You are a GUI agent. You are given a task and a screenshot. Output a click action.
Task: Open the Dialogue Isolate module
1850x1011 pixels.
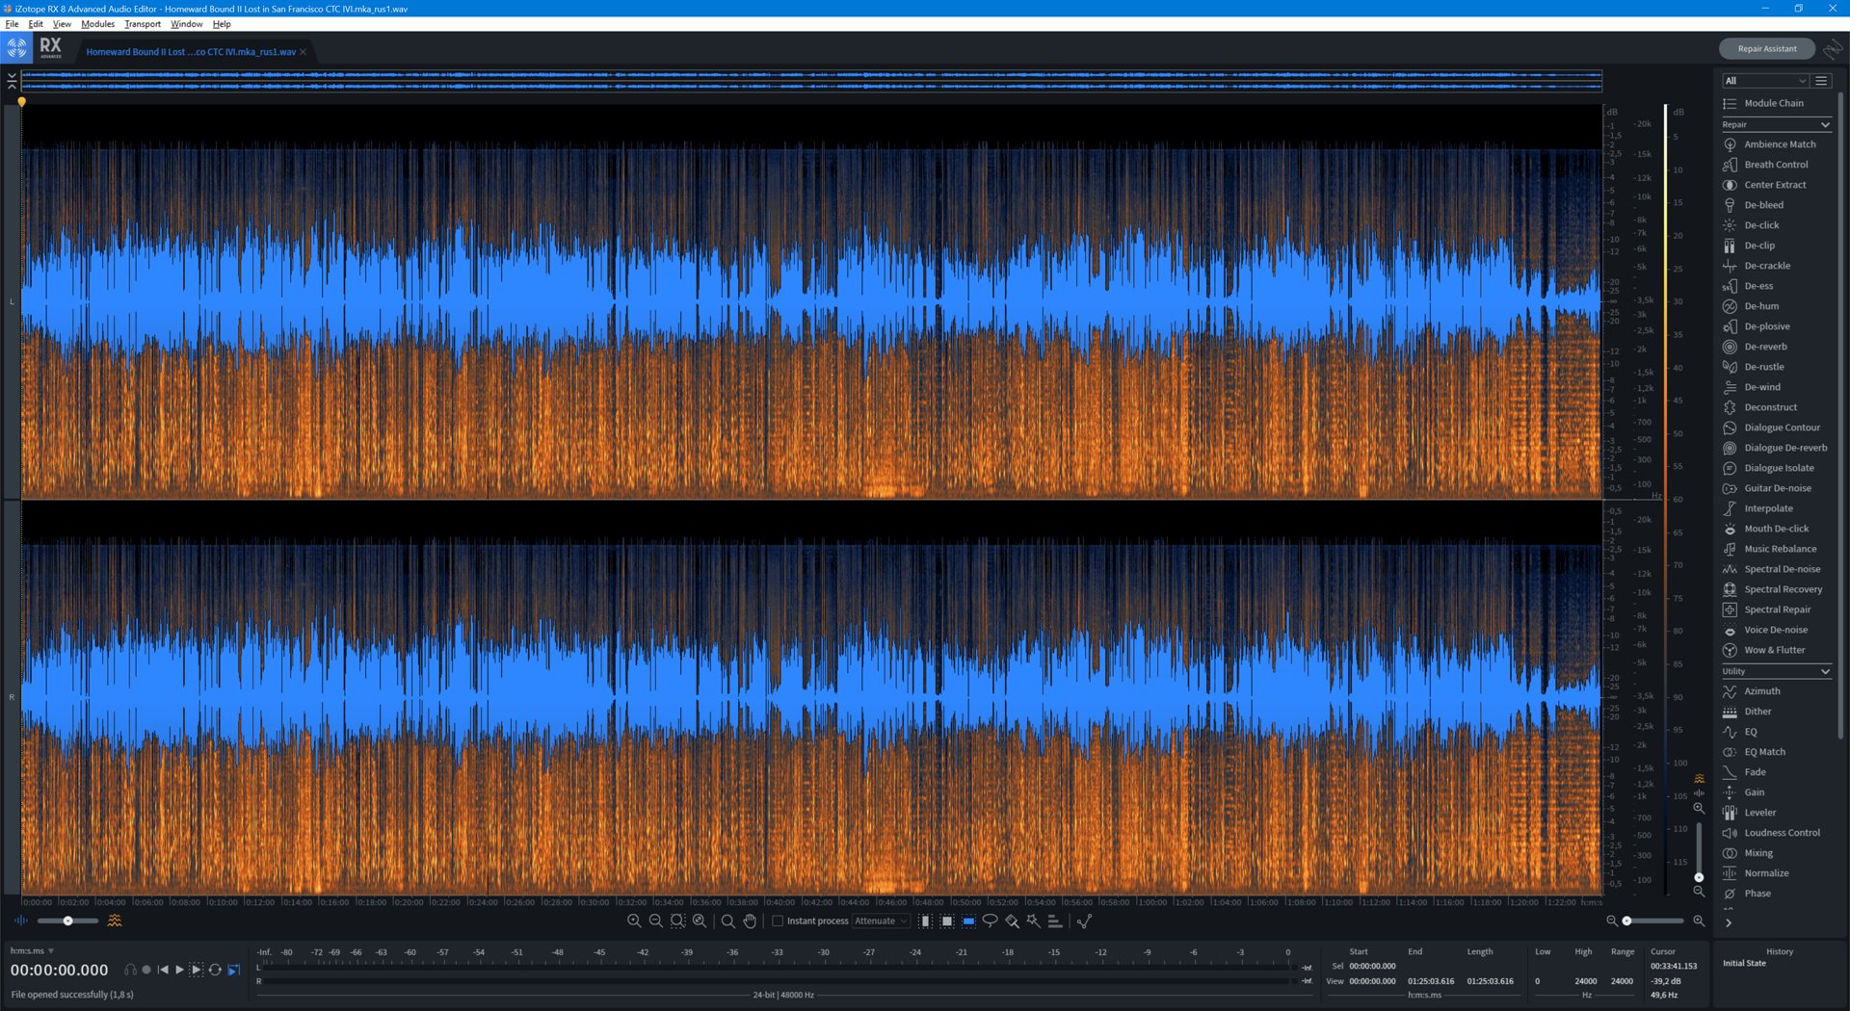tap(1776, 468)
